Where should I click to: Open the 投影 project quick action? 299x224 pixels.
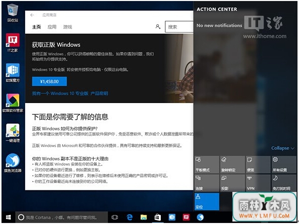[x=232, y=183]
